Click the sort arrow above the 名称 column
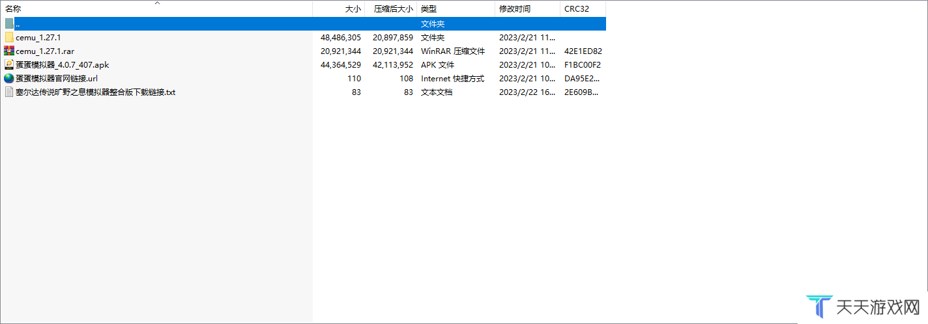 coord(156,3)
